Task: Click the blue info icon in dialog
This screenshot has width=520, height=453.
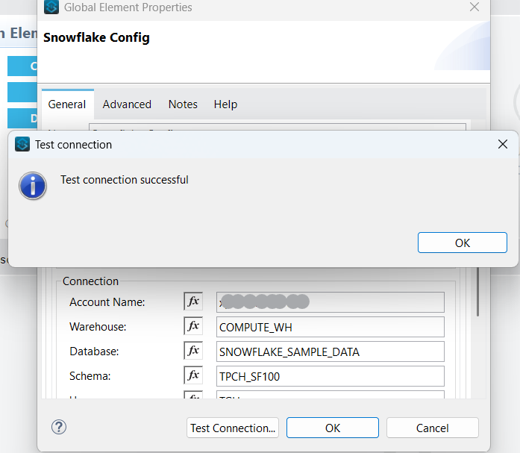Action: [34, 186]
